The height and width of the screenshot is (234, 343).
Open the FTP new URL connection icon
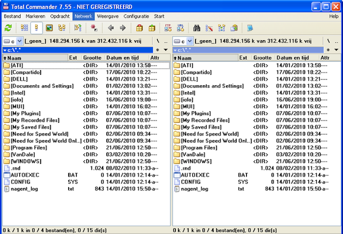tap(180, 28)
